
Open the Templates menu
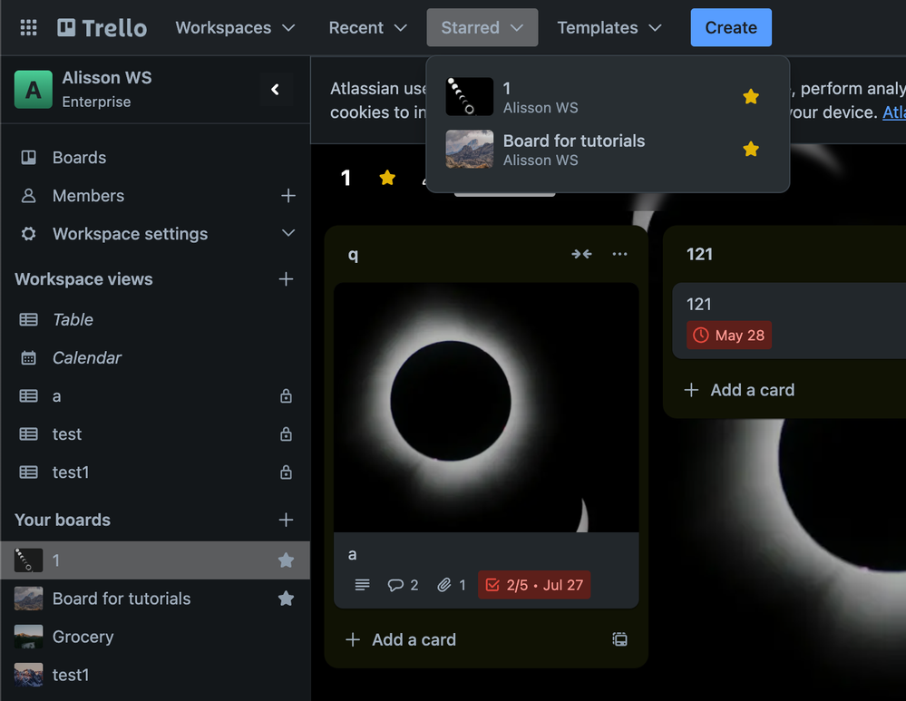609,27
